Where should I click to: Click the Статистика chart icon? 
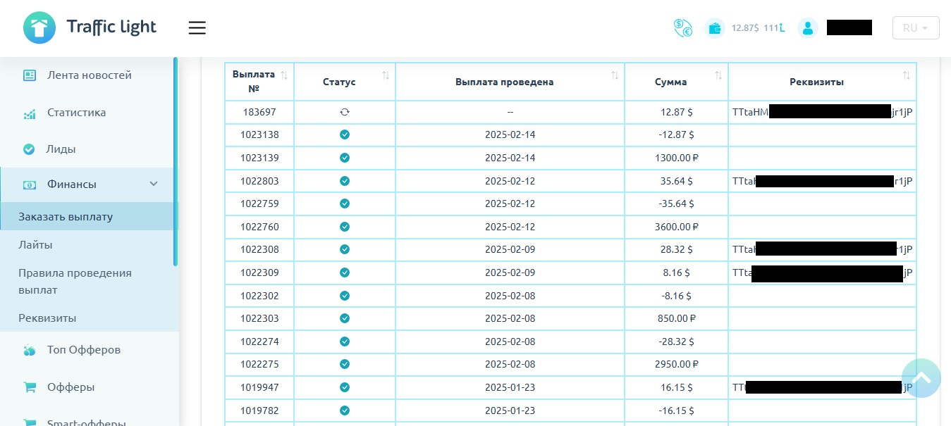(29, 113)
